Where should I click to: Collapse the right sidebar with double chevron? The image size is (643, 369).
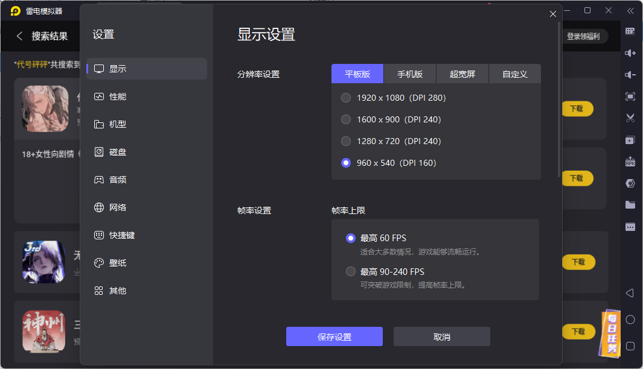[630, 11]
